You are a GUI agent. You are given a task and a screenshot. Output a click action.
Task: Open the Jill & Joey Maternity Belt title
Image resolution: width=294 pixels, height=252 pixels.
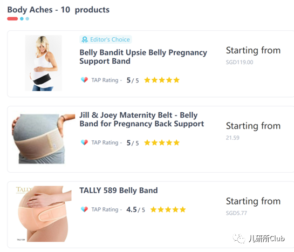pos(142,119)
